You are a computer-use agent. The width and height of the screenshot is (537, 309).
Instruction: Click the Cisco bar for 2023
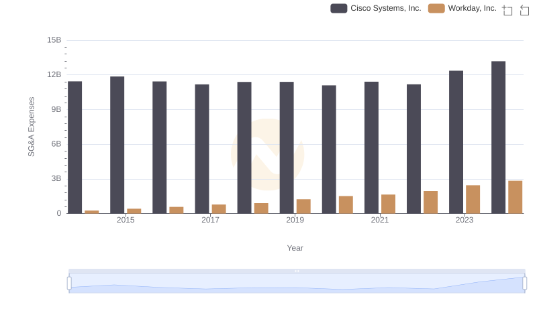coord(456,142)
